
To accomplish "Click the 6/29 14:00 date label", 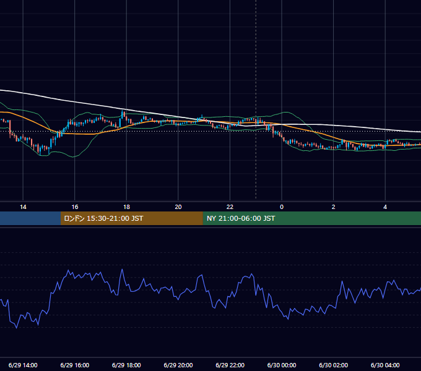I will coord(23,365).
